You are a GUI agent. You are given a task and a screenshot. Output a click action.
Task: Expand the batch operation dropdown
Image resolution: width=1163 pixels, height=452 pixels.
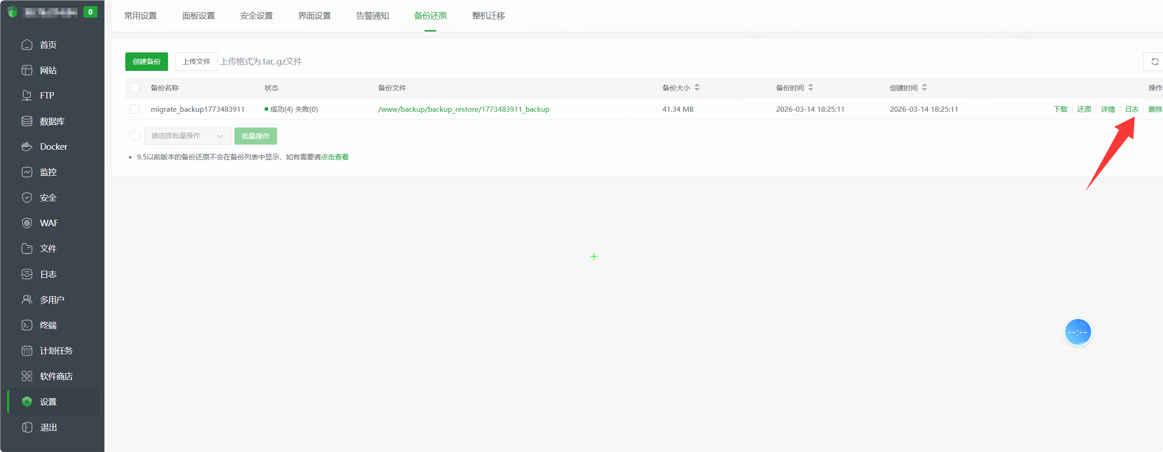click(x=187, y=136)
